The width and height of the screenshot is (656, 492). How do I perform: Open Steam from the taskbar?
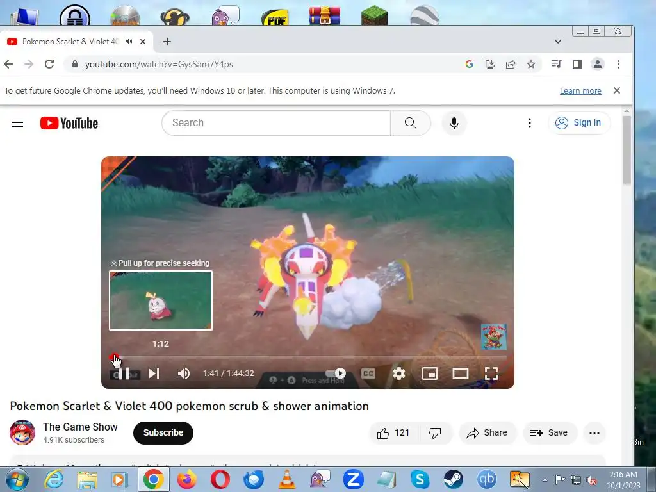tap(453, 479)
